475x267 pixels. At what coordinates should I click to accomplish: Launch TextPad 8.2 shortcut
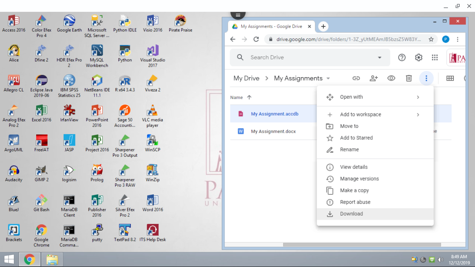coord(125,233)
